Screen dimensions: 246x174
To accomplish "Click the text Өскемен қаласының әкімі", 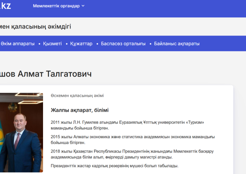I will pos(77,95).
